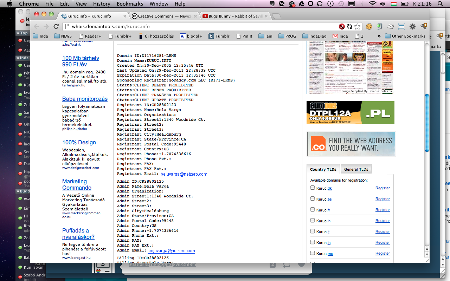450x281 pixels.
Task: Open the Bookmarks menu
Action: (130, 4)
